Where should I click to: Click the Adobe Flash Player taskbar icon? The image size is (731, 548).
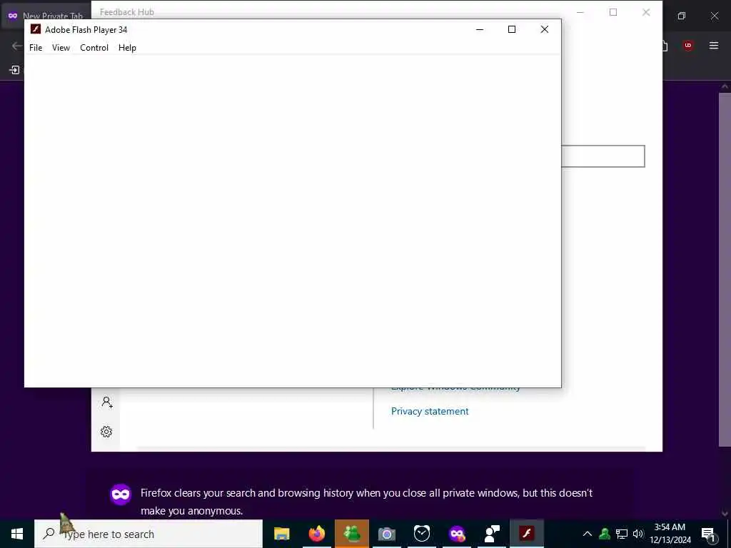pos(527,534)
